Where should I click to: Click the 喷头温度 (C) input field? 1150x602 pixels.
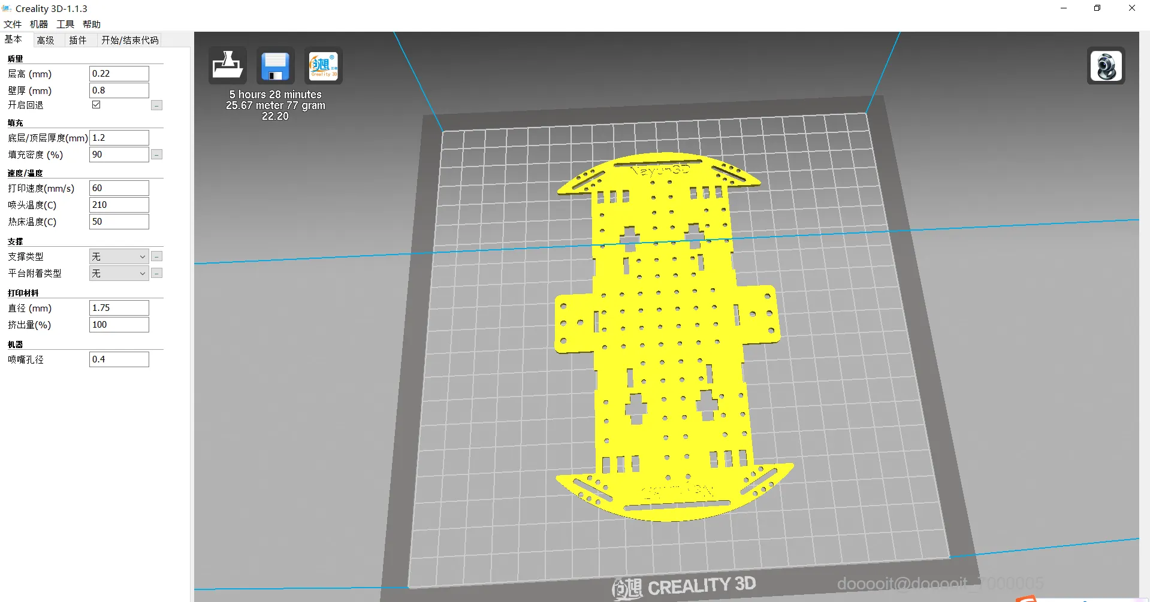119,205
